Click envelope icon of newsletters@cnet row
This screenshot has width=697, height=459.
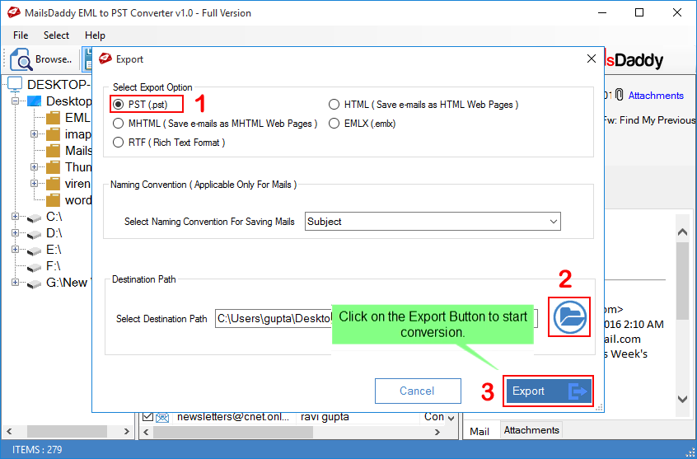pyautogui.click(x=162, y=417)
